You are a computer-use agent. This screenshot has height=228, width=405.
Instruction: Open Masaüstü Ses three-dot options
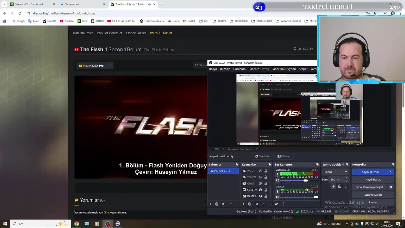(277, 175)
